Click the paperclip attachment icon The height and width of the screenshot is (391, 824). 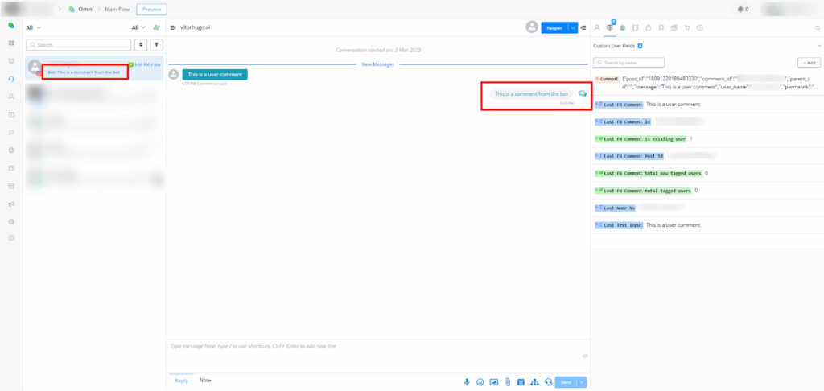point(508,381)
